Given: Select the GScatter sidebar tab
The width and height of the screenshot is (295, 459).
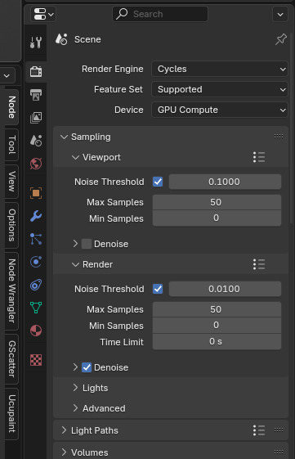Looking at the screenshot, I should pyautogui.click(x=11, y=359).
